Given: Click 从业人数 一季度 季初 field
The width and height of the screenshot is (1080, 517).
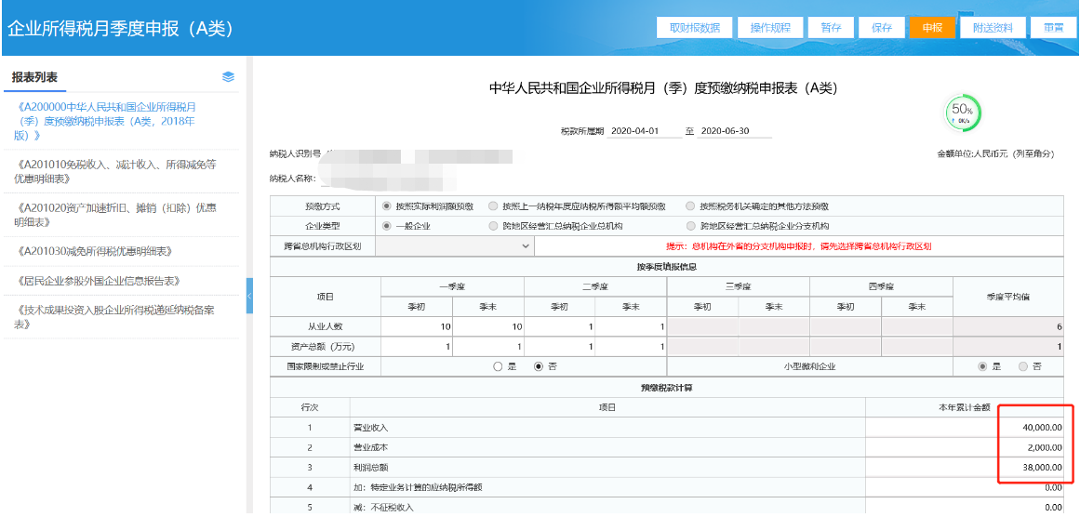Looking at the screenshot, I should tap(416, 326).
